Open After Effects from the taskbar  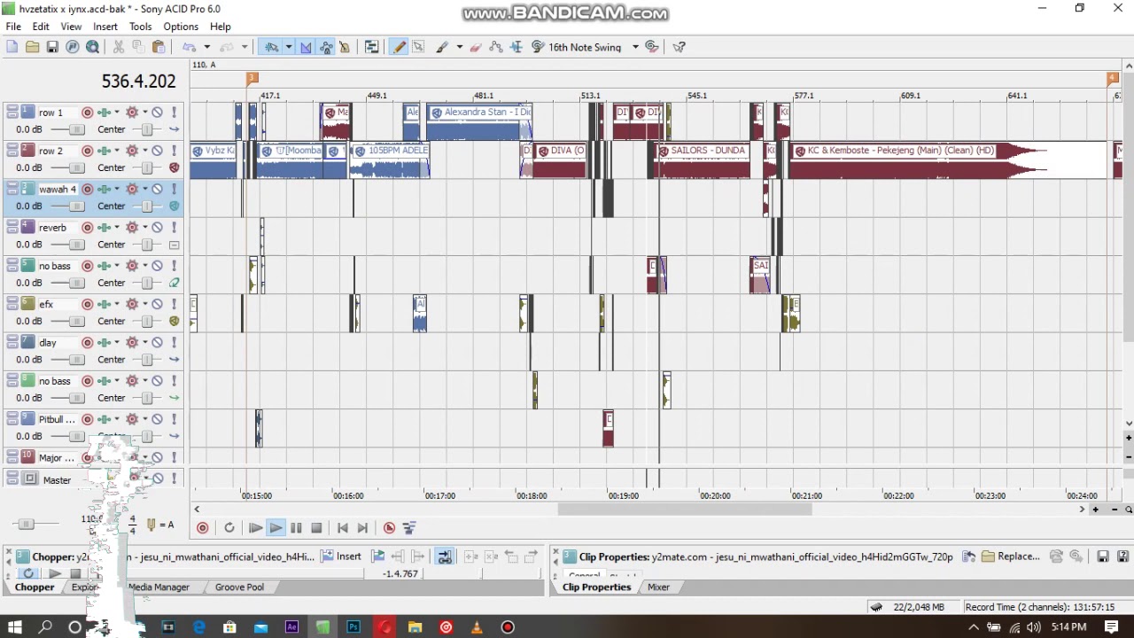tap(291, 627)
